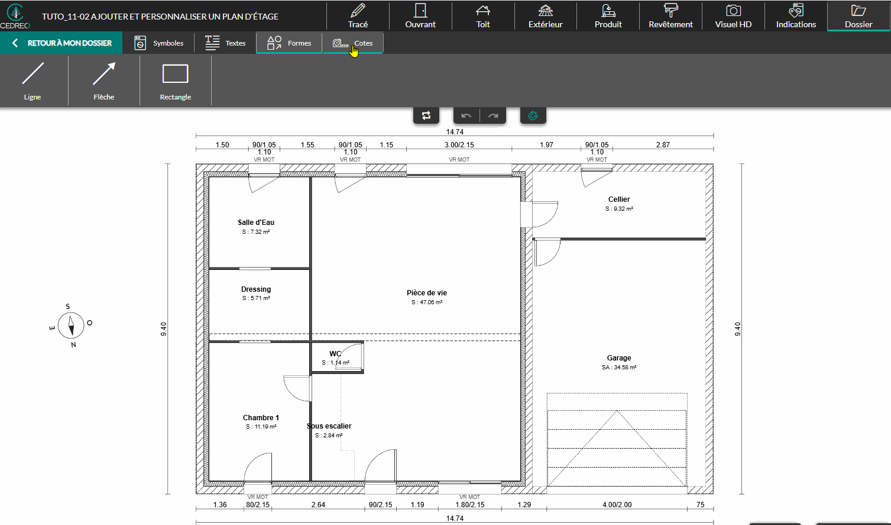
Task: Open the Textes tool panel
Action: pos(225,43)
